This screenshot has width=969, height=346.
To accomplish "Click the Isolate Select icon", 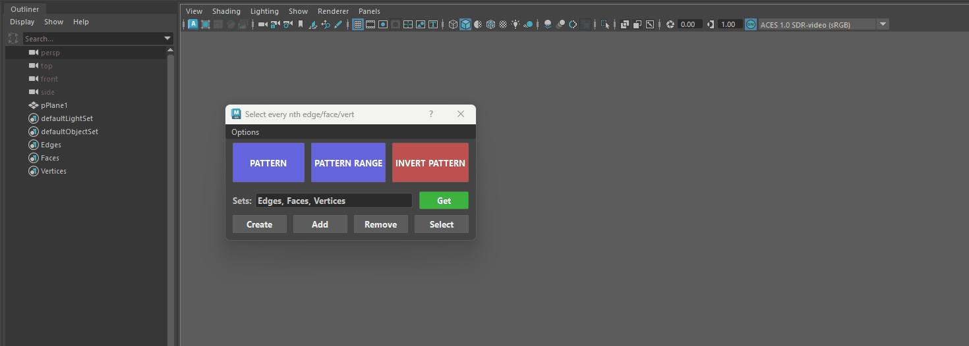I will 605,24.
